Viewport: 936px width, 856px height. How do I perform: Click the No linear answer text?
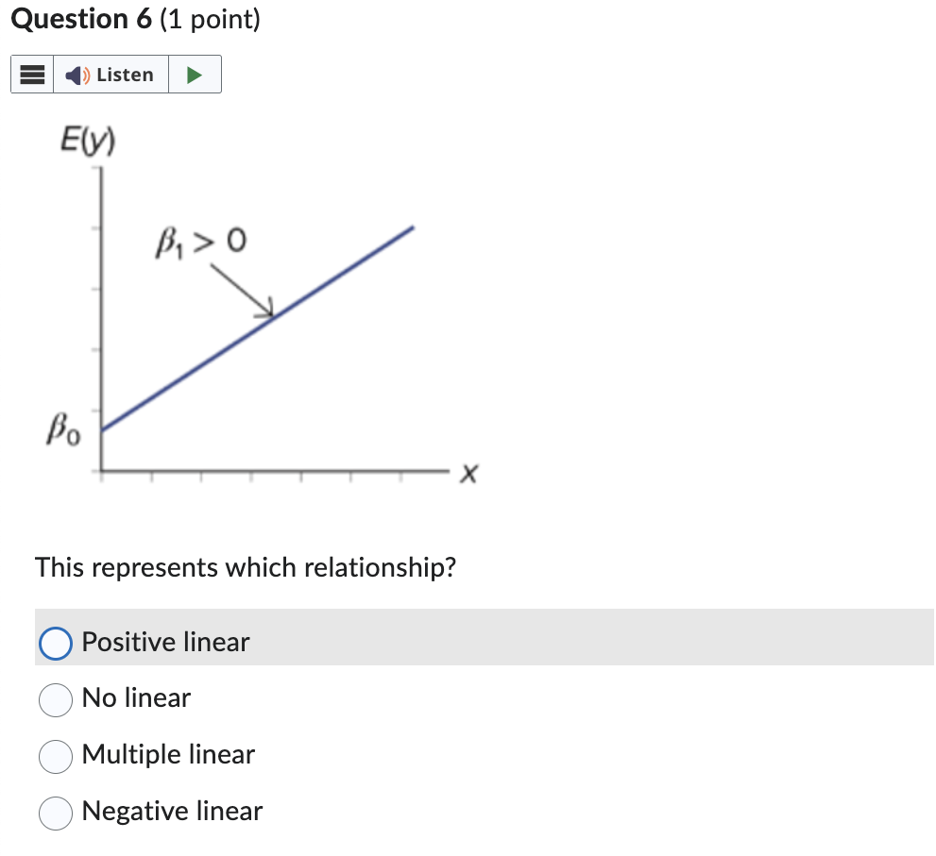point(135,698)
